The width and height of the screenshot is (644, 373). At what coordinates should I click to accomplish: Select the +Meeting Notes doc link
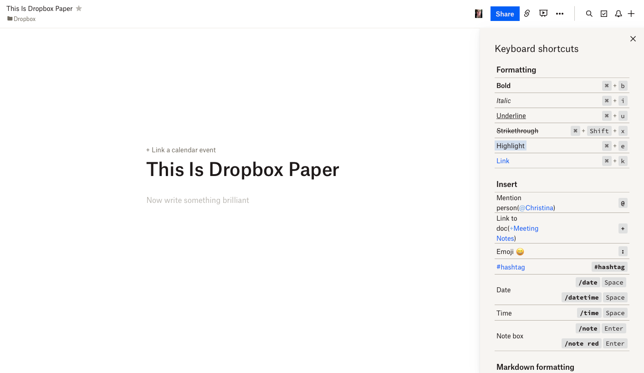(x=517, y=233)
